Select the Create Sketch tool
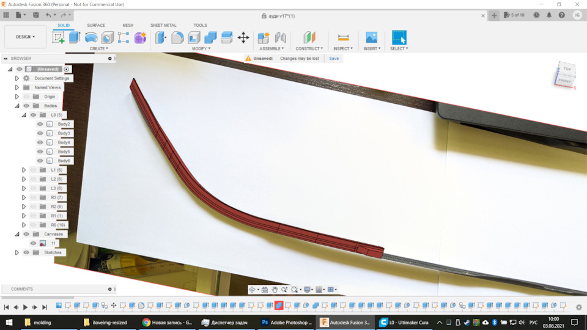Viewport: 587px width, 330px height. pos(58,37)
